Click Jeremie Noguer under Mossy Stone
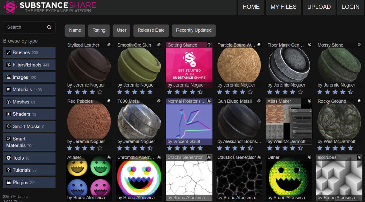Screen dimensions: 365x202 point(339,85)
